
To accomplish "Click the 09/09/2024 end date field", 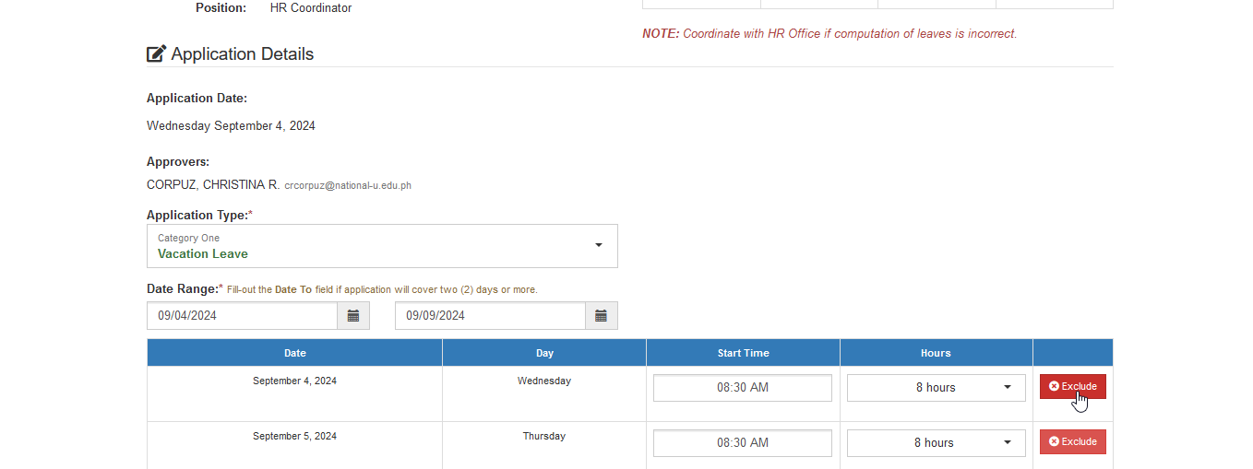I will [x=490, y=315].
